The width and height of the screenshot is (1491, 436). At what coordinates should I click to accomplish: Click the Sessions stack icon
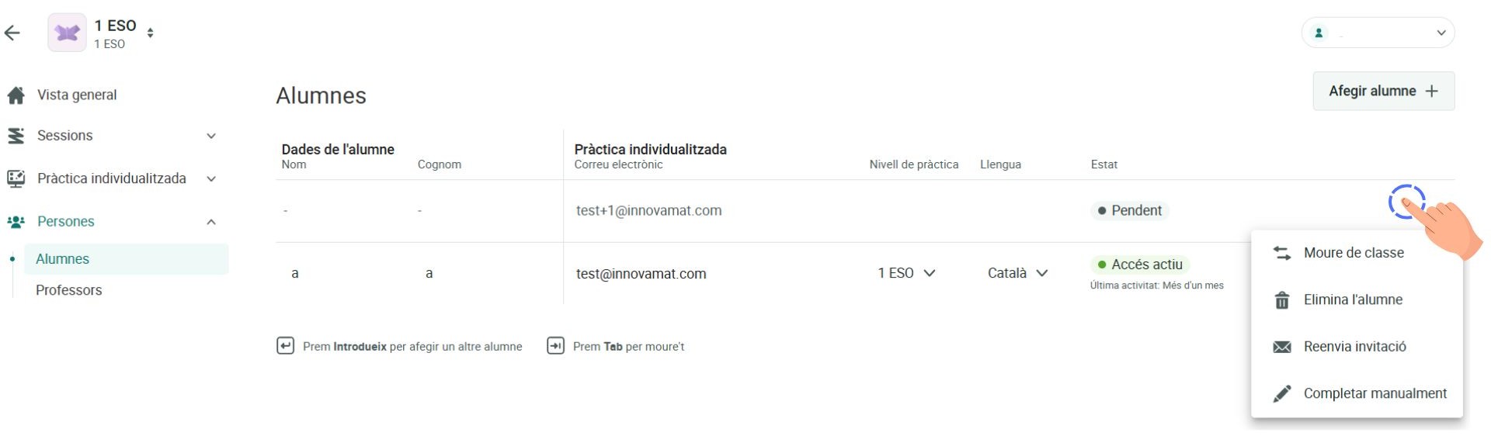click(16, 136)
